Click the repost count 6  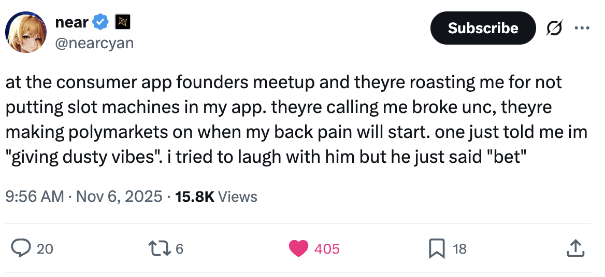179,249
